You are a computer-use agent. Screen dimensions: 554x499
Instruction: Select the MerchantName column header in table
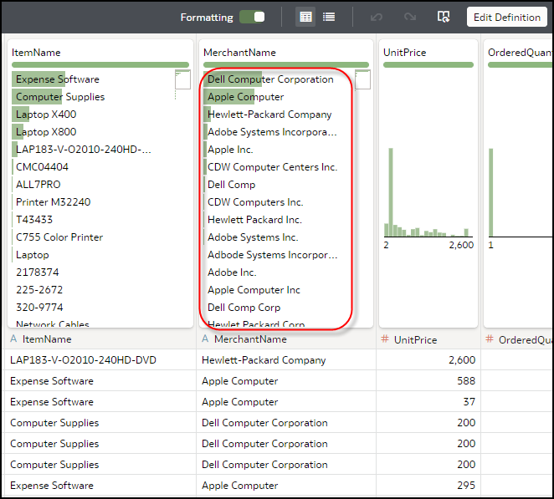250,339
